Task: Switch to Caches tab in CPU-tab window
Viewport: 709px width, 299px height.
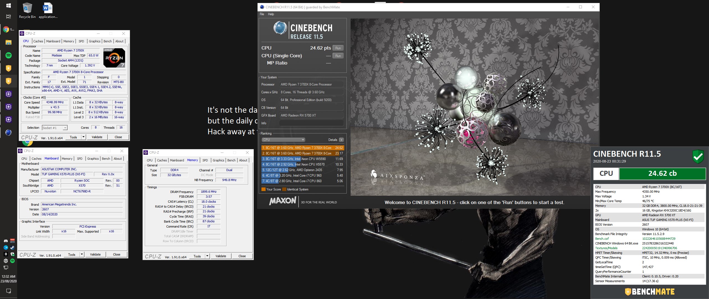Action: tap(38, 41)
